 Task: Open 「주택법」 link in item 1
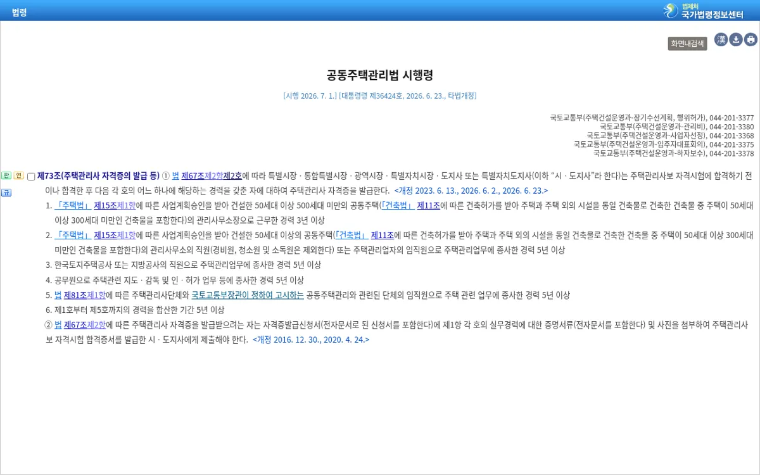tap(73, 205)
